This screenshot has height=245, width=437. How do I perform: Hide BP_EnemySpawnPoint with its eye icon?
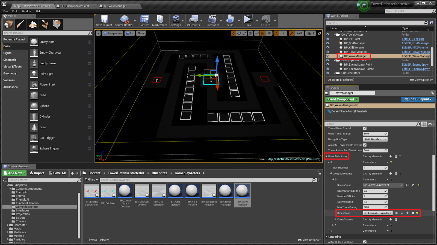[x=328, y=65]
